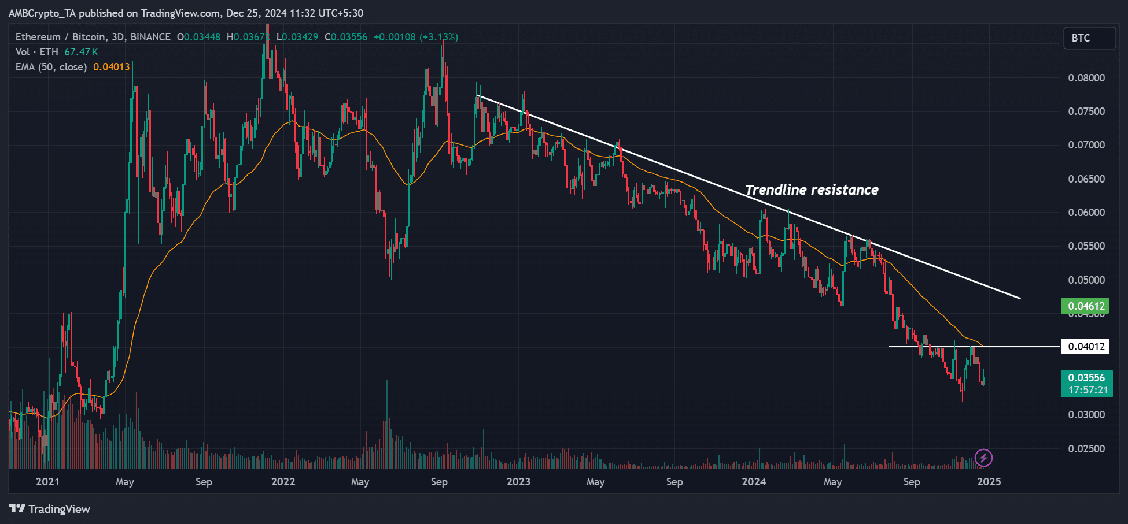
Task: Click the Vol · ETH indicator label
Action: pyautogui.click(x=37, y=52)
